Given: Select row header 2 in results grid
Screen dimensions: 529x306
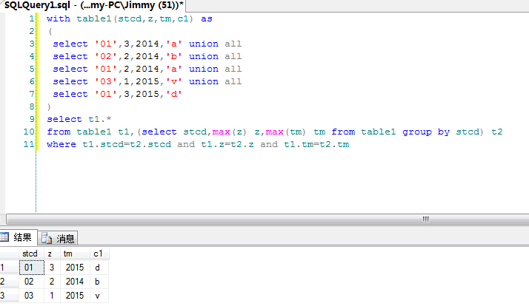Looking at the screenshot, I should click(9, 282).
